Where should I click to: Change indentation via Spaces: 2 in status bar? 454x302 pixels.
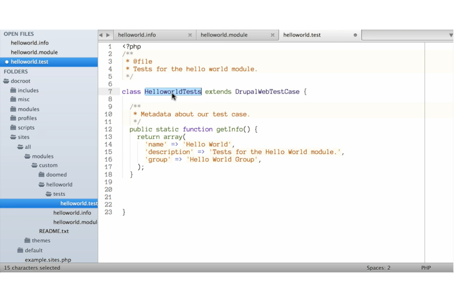coord(378,268)
